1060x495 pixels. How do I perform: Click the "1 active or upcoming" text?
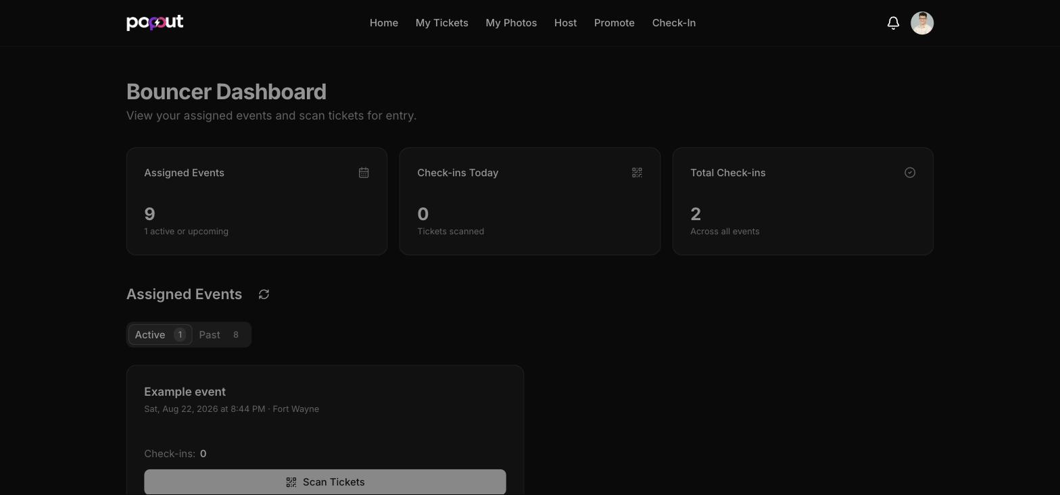187,232
